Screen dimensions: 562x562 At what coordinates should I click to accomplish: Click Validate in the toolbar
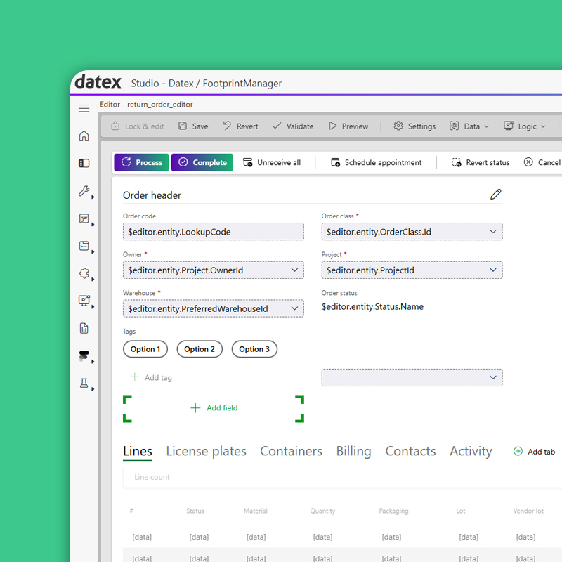[x=292, y=126]
